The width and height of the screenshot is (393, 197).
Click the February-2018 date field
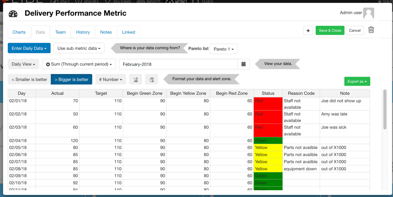(178, 64)
